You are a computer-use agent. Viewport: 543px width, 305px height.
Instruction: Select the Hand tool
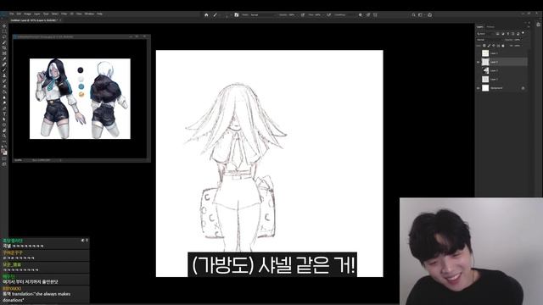coord(4,130)
